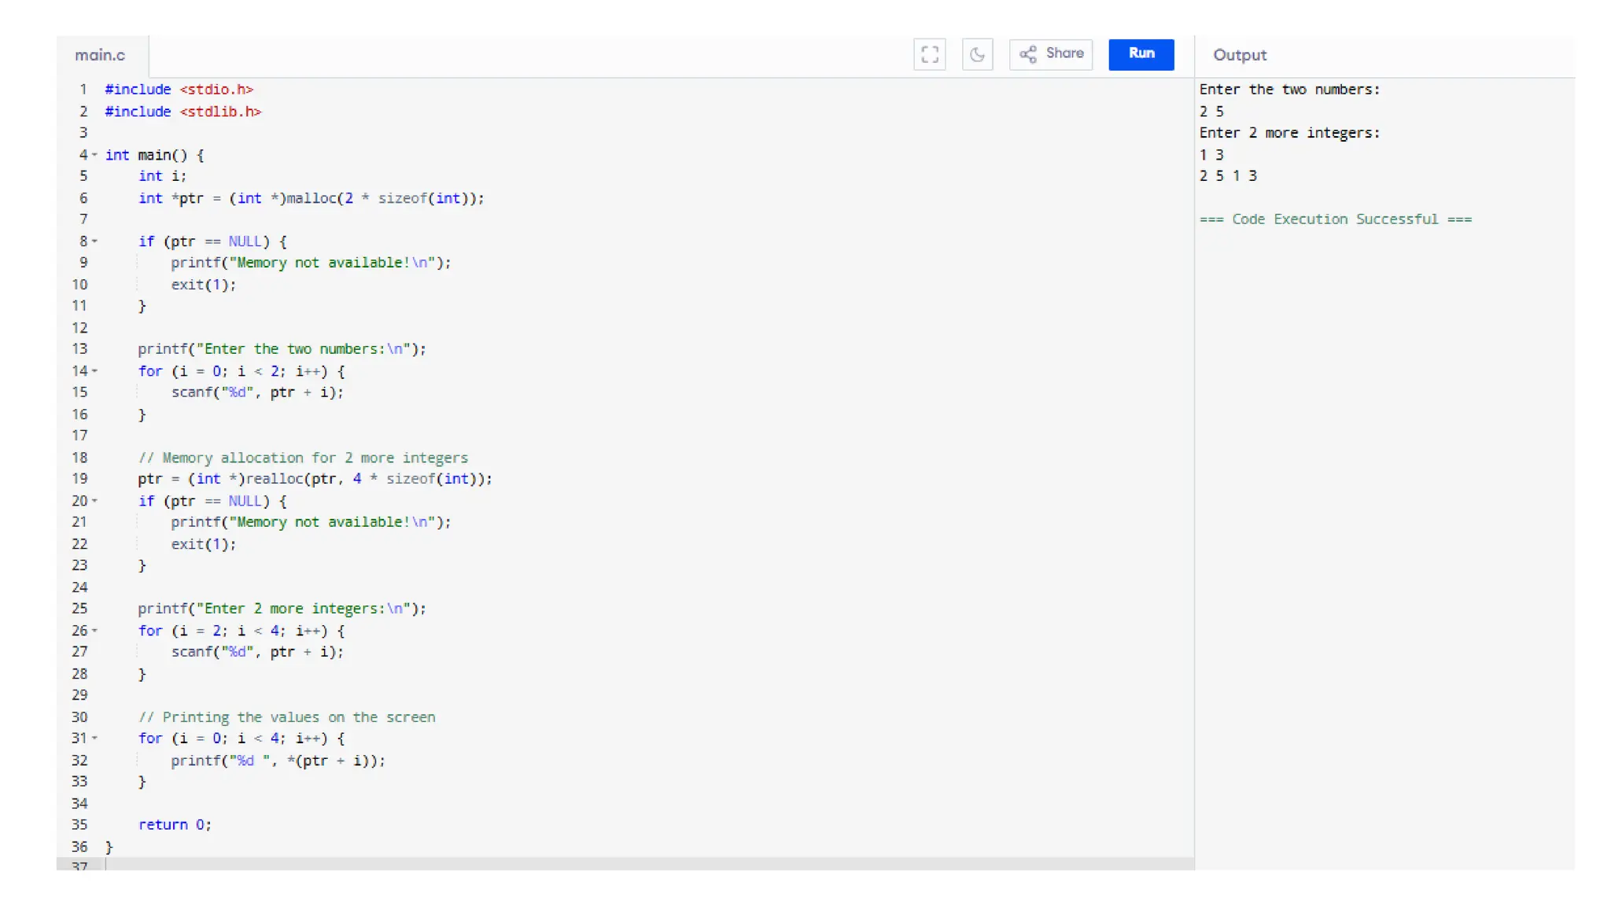Toggle dark mode with moon icon
This screenshot has width=1611, height=906.
coord(977,54)
